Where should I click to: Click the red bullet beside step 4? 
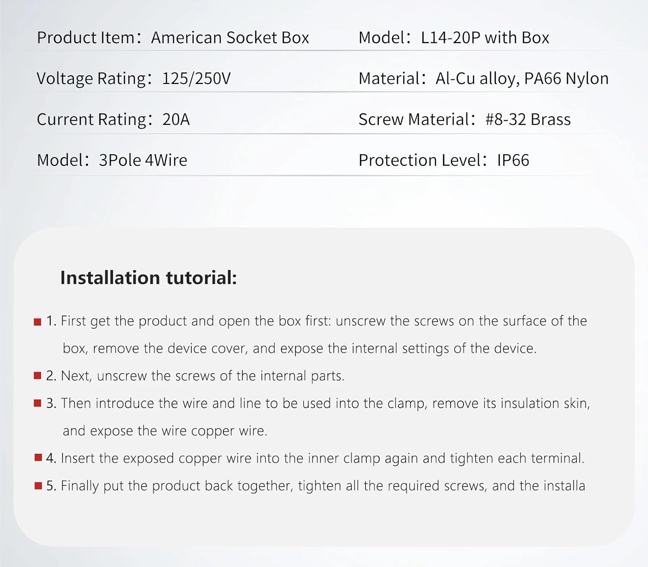click(x=38, y=458)
